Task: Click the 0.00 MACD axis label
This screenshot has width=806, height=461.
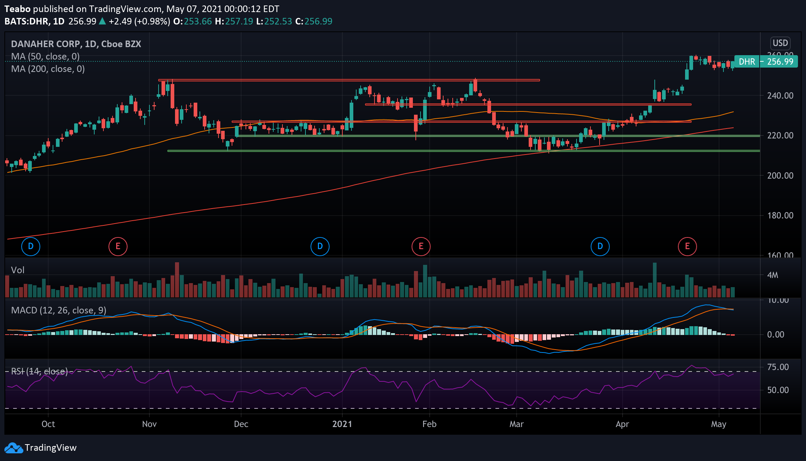Action: click(776, 335)
